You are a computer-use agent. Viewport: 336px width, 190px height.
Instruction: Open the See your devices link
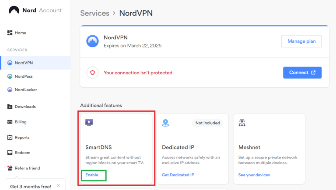point(254,175)
